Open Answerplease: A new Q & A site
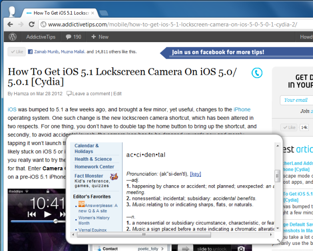 click(98, 208)
